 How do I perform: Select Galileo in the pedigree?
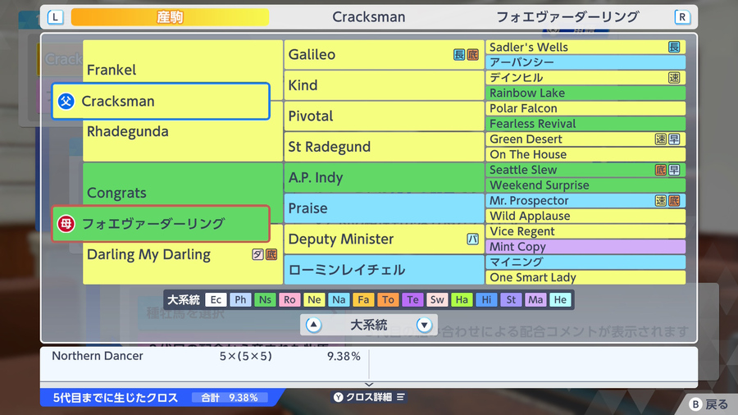point(384,55)
